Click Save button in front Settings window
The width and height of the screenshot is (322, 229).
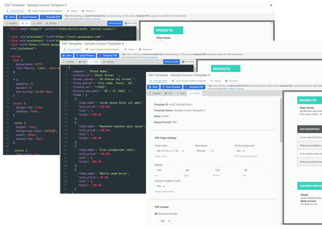coord(153,87)
